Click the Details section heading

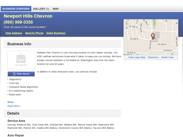click(13, 113)
